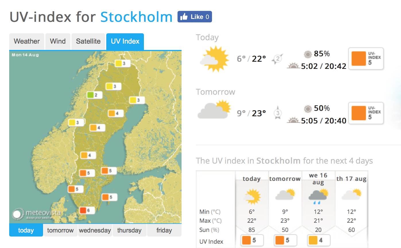The height and width of the screenshot is (248, 401).
Task: Click today's sunny weather icon
Action: click(x=214, y=59)
